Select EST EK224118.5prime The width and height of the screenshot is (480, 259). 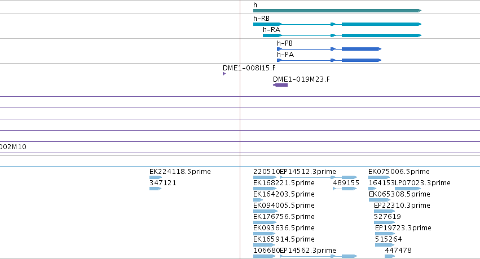180,172
